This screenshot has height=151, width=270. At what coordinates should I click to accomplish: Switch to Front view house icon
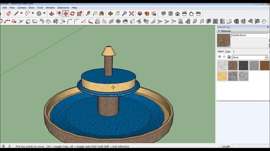(x=178, y=13)
